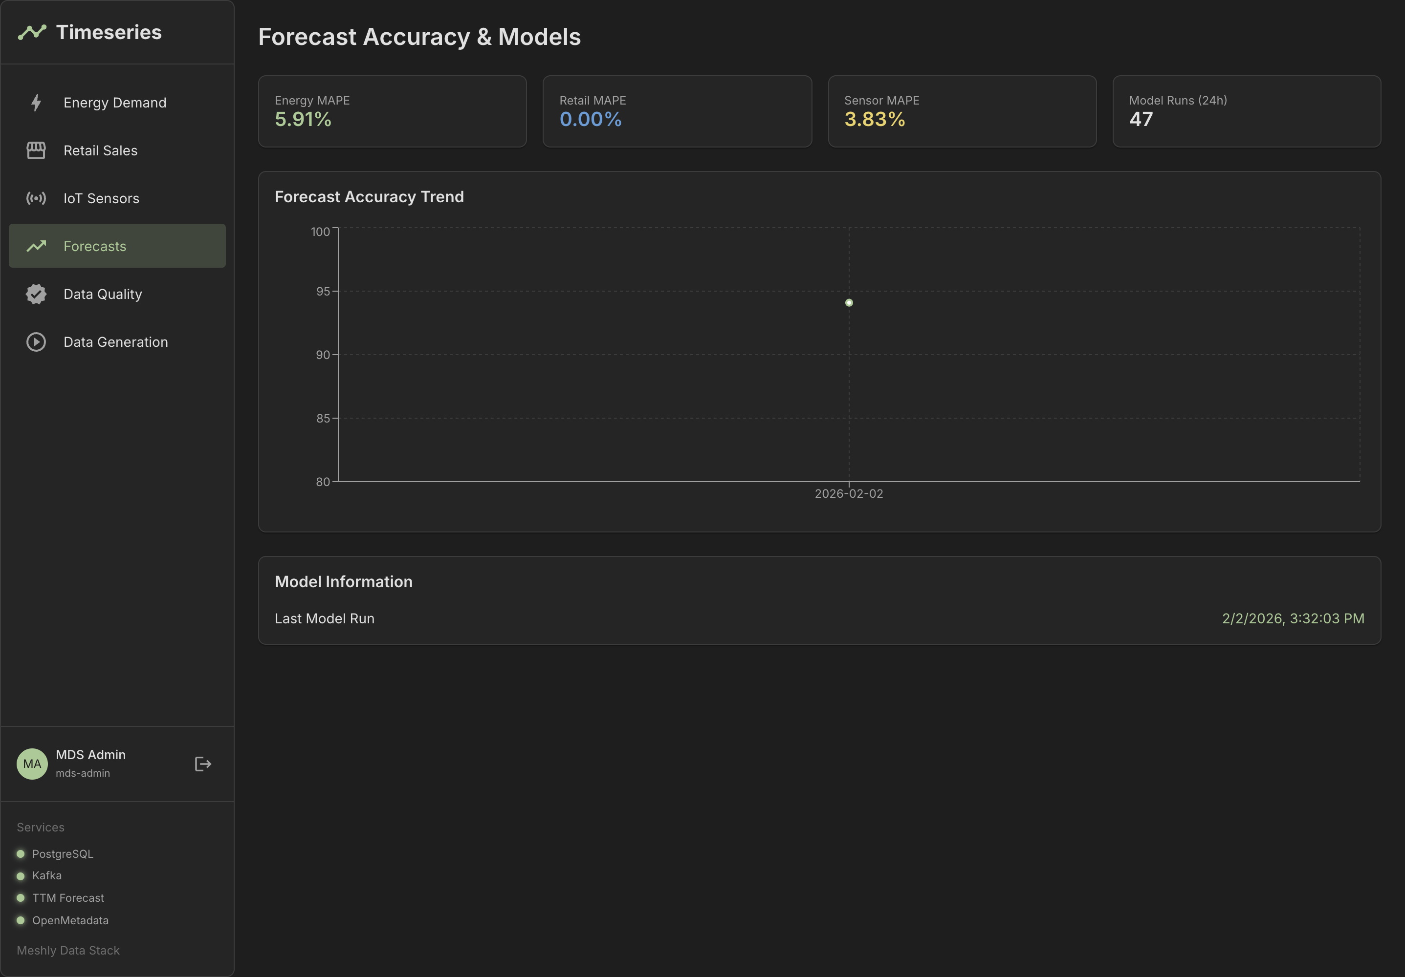The image size is (1405, 977).
Task: Click the Retail MAPE 0.00% card
Action: (677, 111)
